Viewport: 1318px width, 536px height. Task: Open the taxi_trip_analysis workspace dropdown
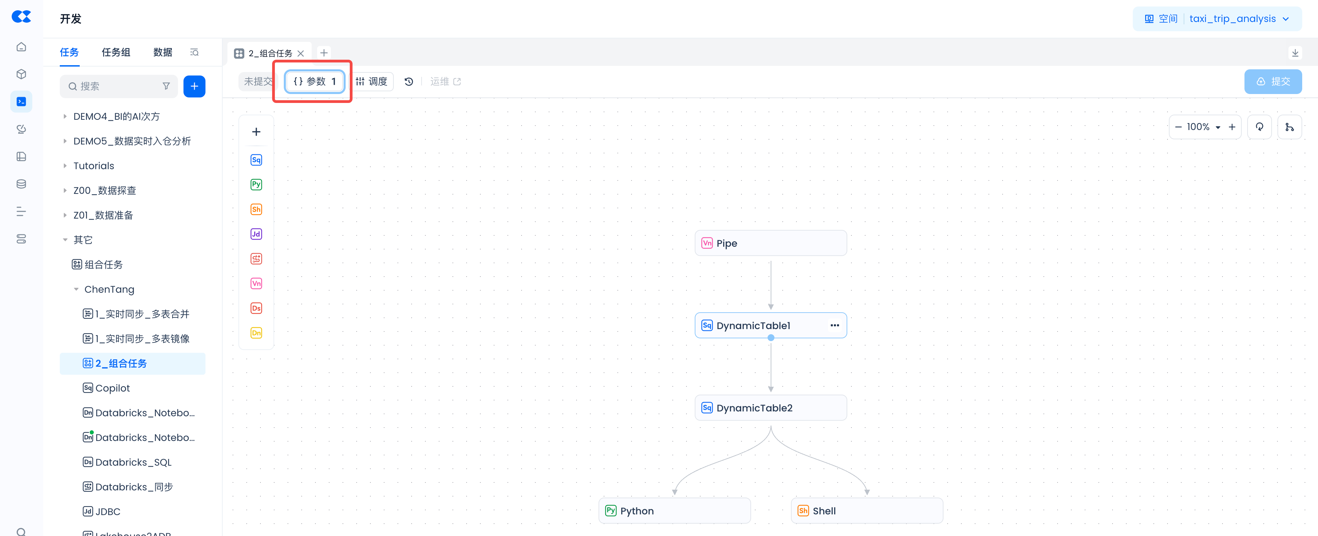pyautogui.click(x=1238, y=19)
